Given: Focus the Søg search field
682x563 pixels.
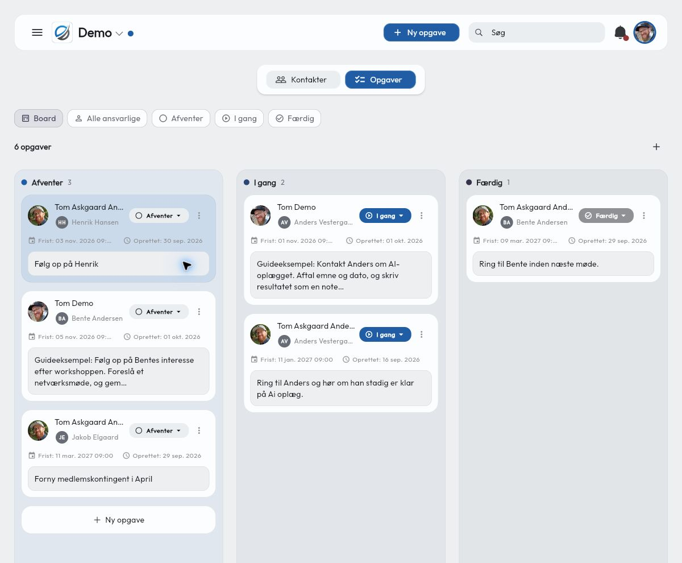Looking at the screenshot, I should 537,32.
